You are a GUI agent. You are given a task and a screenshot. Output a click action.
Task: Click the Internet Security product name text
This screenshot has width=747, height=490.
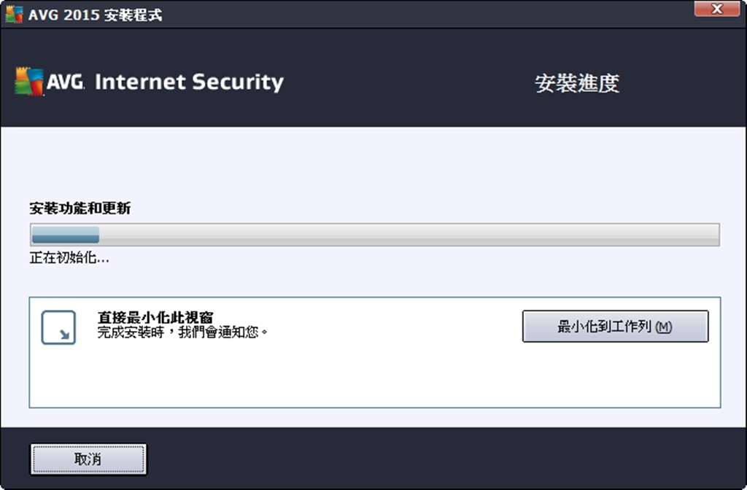click(x=189, y=82)
